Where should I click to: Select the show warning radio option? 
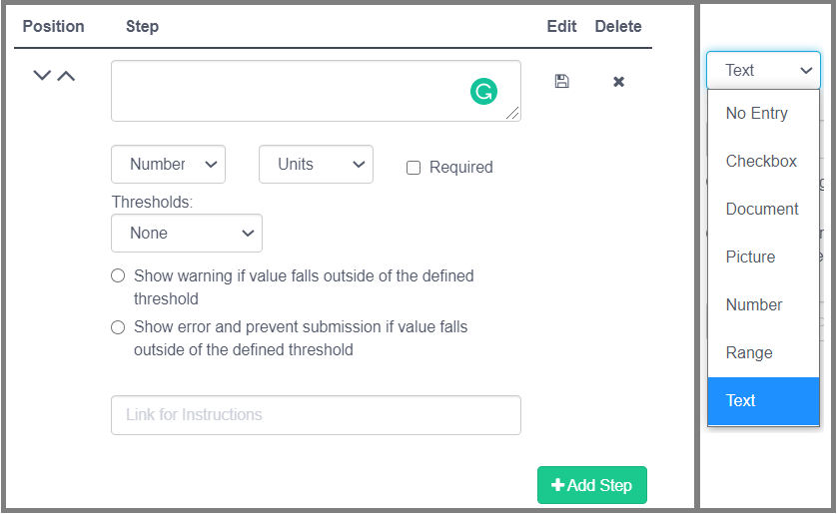point(118,275)
